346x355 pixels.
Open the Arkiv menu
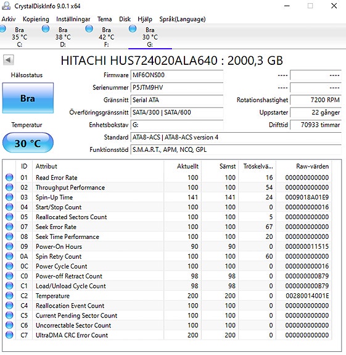(x=9, y=19)
